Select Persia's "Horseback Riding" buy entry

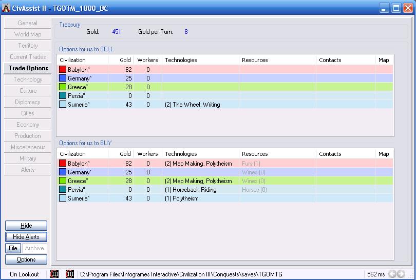[191, 190]
